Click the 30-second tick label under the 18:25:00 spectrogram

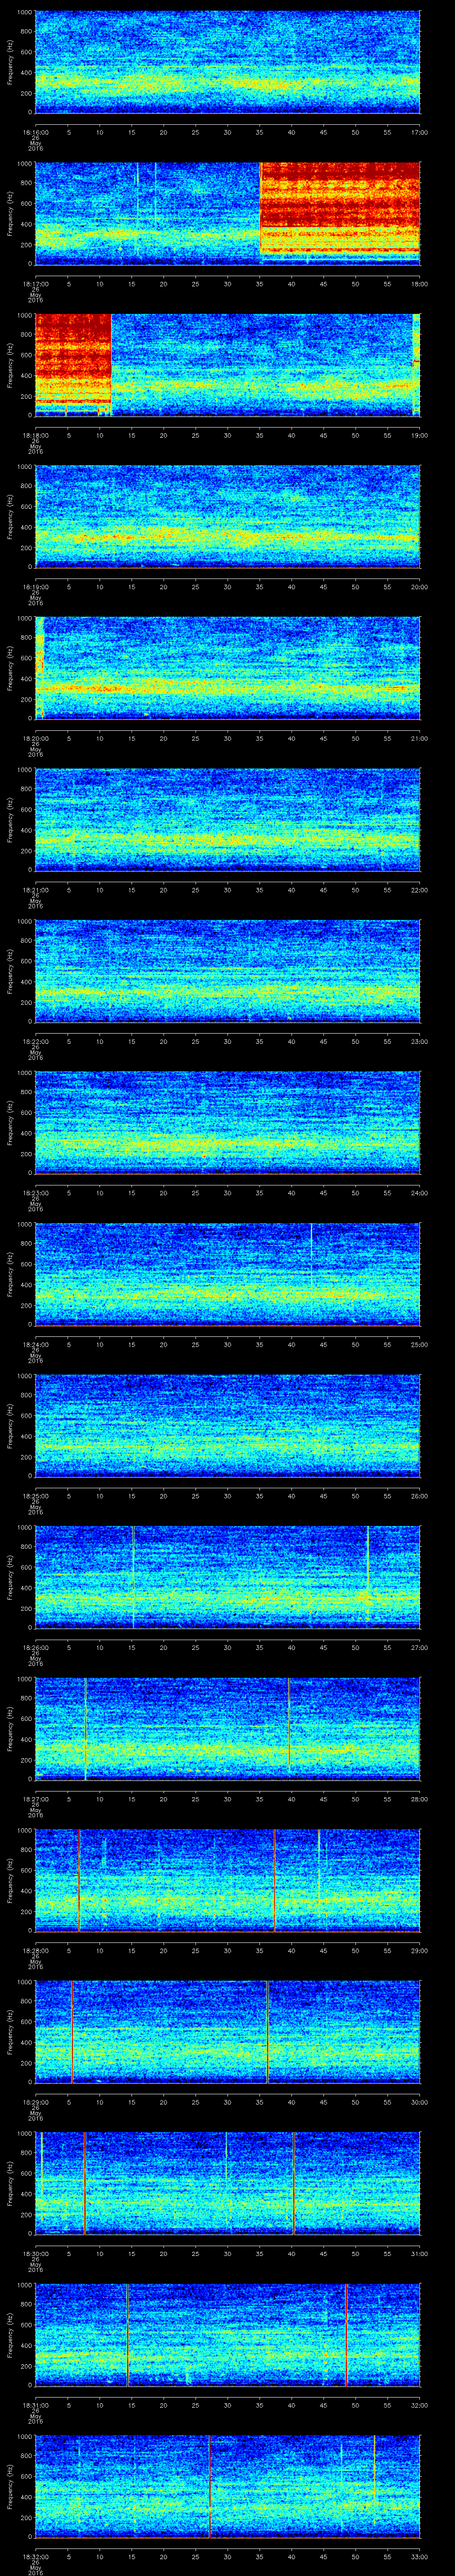[x=227, y=1495]
